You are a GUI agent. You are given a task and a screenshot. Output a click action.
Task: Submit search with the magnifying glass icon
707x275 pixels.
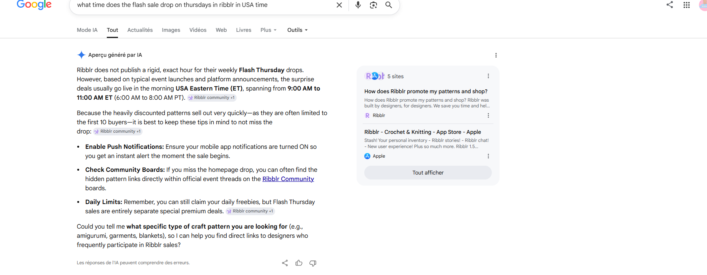[388, 5]
